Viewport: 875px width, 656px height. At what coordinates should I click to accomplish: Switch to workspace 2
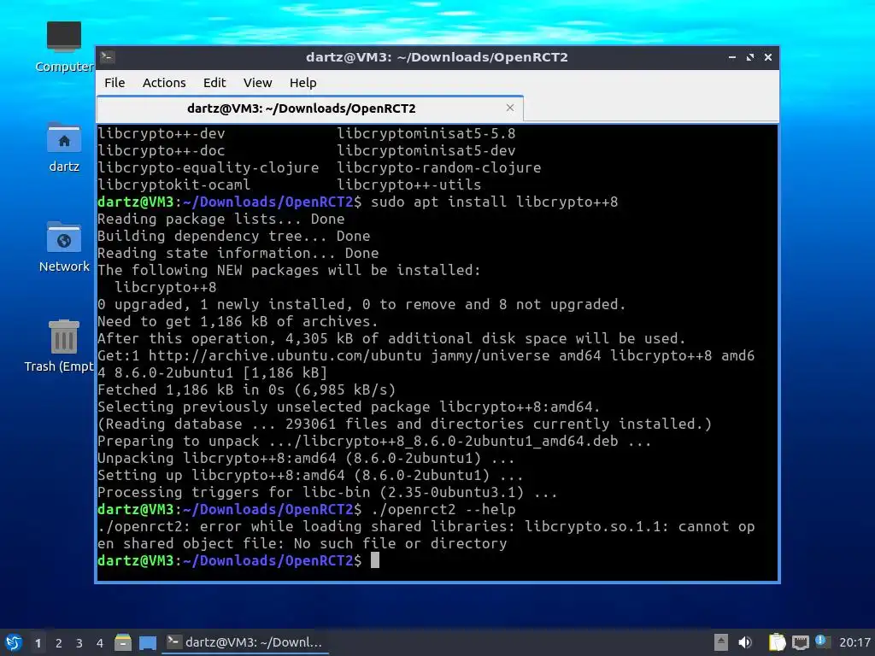(59, 643)
